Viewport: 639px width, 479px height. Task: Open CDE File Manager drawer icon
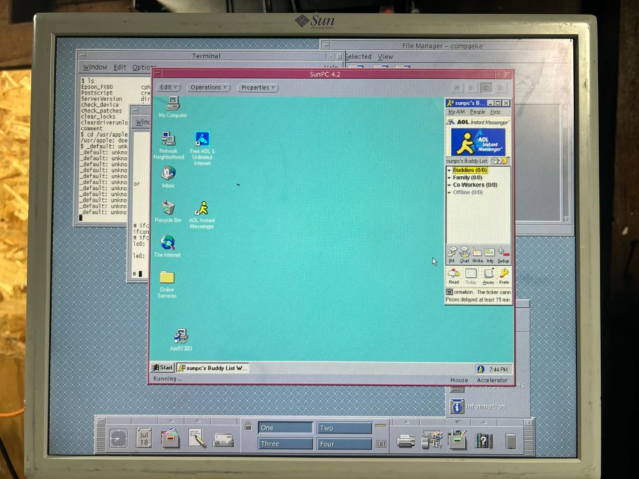pyautogui.click(x=171, y=438)
